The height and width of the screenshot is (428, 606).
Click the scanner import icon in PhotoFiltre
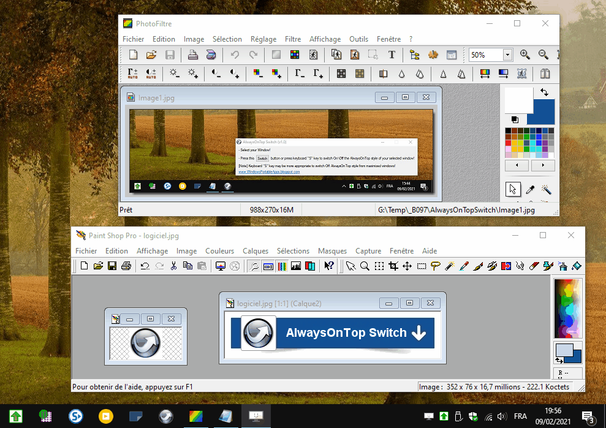pos(211,55)
